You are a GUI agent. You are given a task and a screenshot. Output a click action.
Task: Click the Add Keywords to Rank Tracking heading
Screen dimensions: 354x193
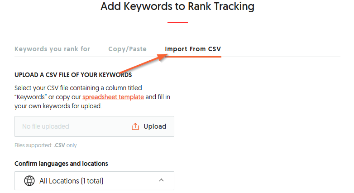click(177, 7)
